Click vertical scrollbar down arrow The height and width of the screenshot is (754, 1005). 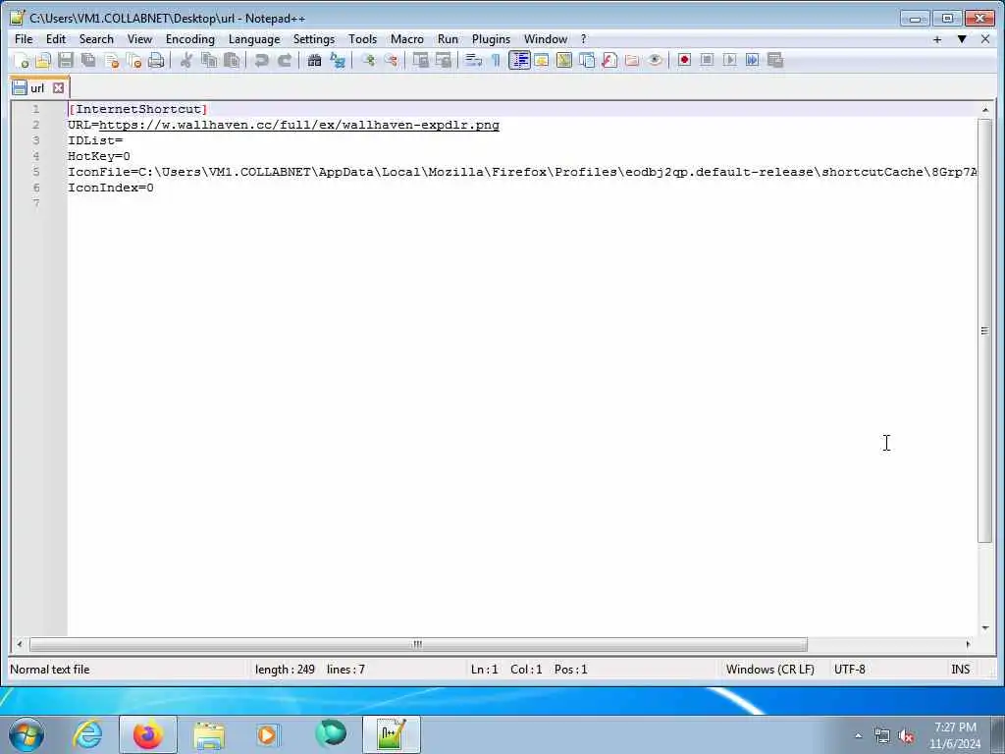984,628
